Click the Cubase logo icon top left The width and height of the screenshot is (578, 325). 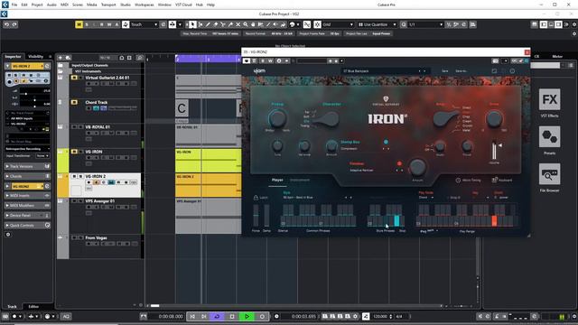[5, 5]
